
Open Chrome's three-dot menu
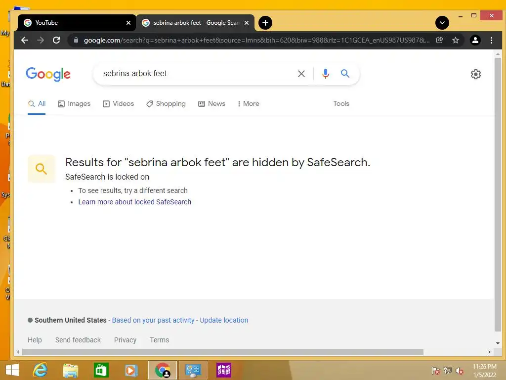tap(491, 40)
